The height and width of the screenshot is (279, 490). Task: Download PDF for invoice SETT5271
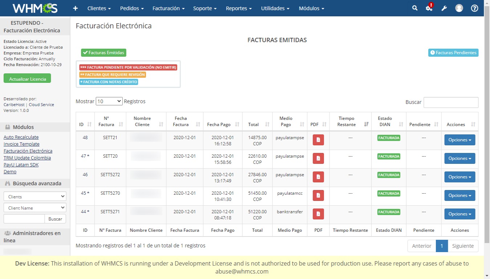point(318,214)
